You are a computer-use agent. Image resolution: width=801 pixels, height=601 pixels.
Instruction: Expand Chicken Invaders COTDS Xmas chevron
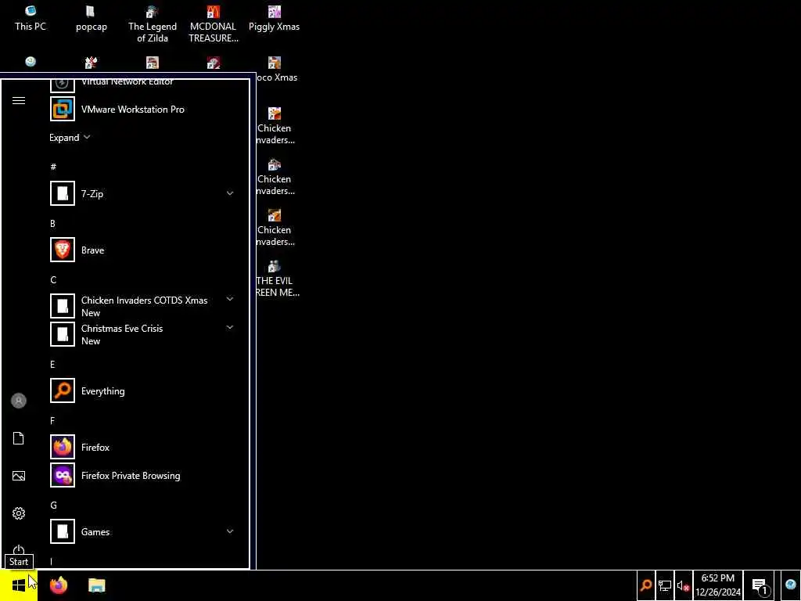230,299
